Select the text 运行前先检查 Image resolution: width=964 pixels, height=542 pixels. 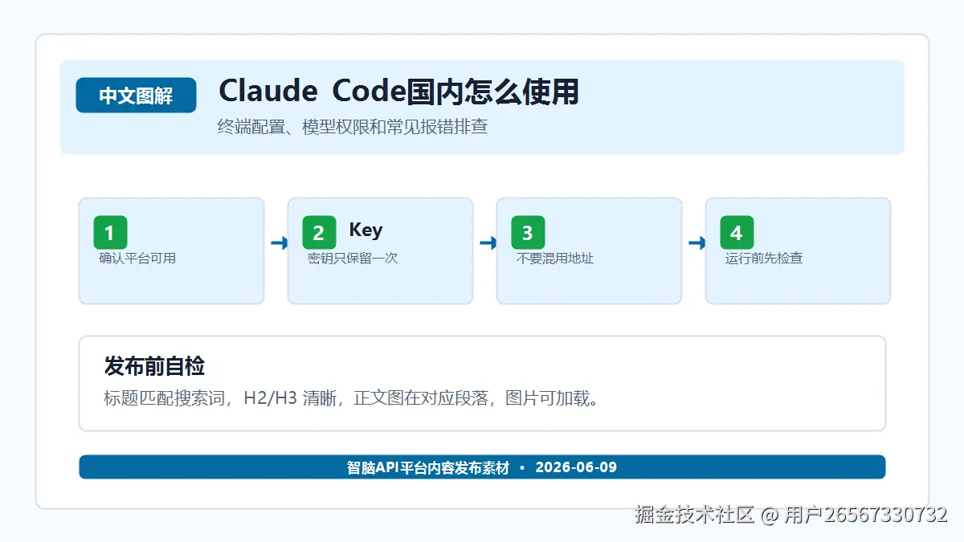pyautogui.click(x=764, y=259)
